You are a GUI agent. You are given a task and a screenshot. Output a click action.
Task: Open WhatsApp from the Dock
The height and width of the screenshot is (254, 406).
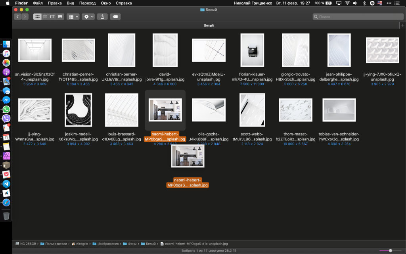pos(6,109)
